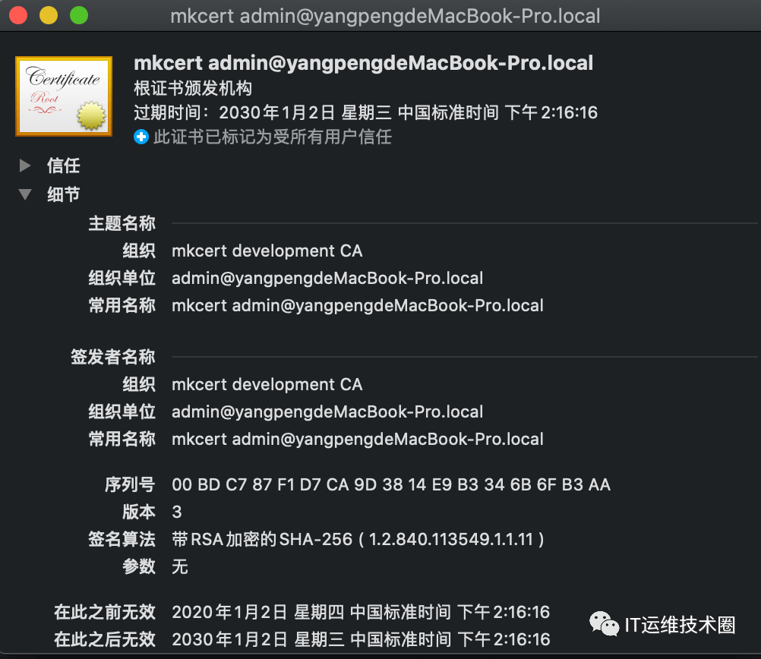Click the green zoom window button

click(79, 15)
